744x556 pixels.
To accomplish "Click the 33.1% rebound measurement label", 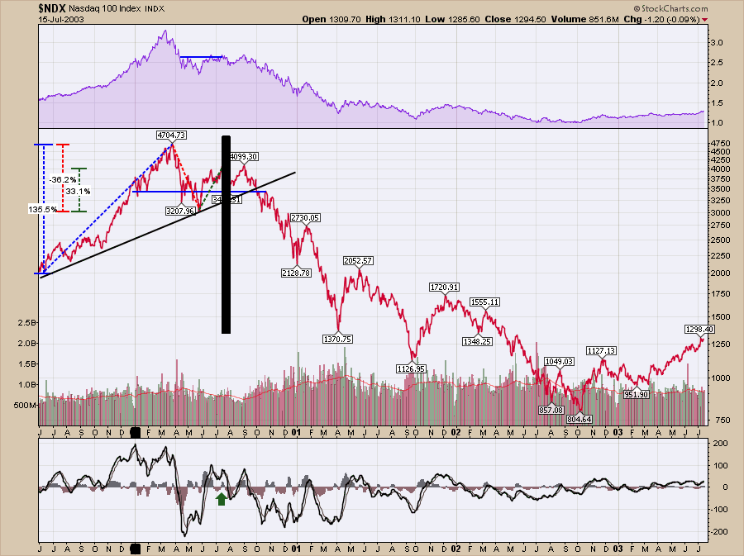I will click(78, 191).
